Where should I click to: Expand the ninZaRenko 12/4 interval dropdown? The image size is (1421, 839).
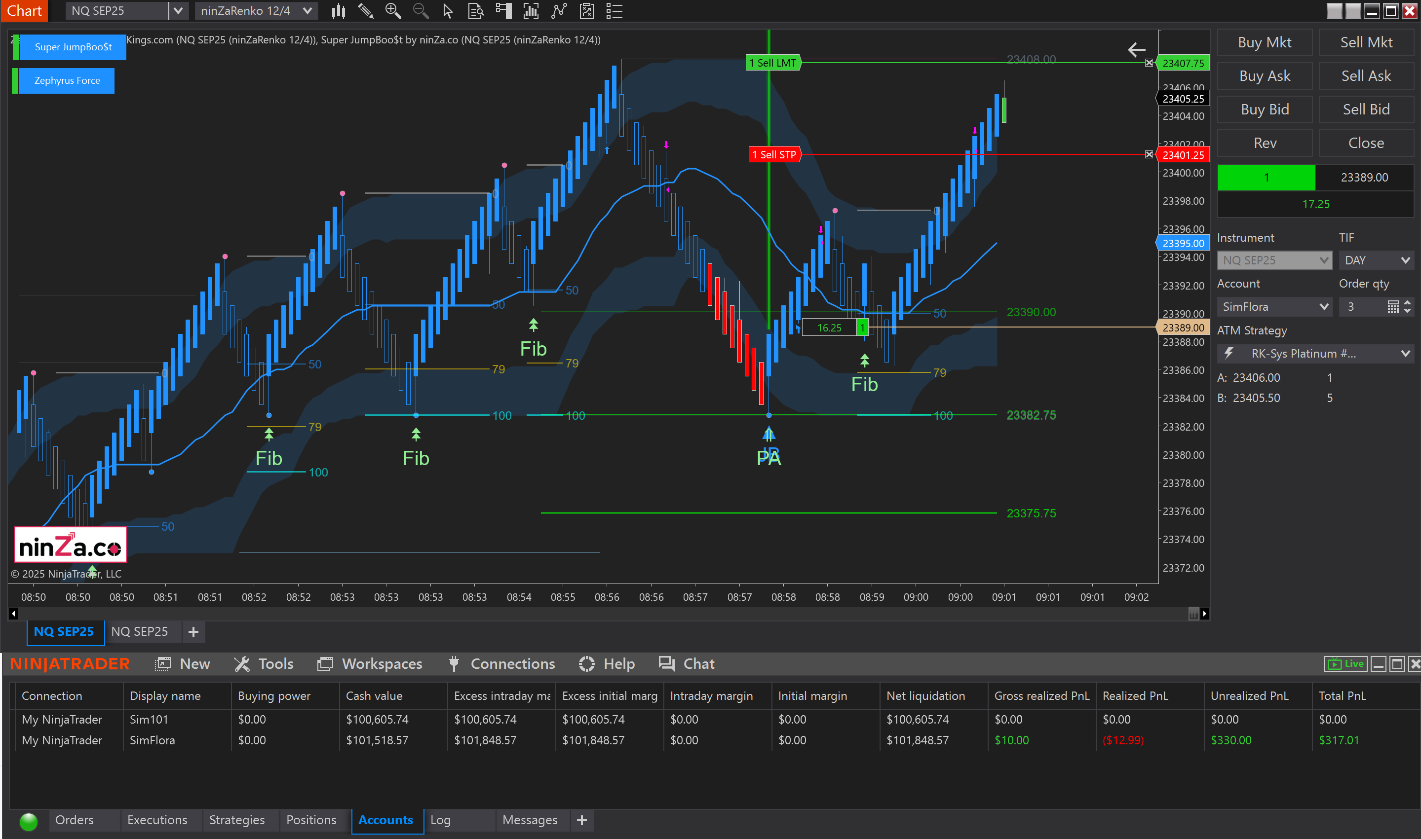pos(307,11)
